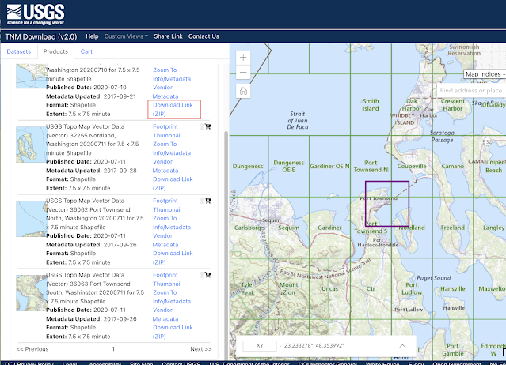The width and height of the screenshot is (506, 365).
Task: Add the Nordland product to the cart
Action: 208,126
